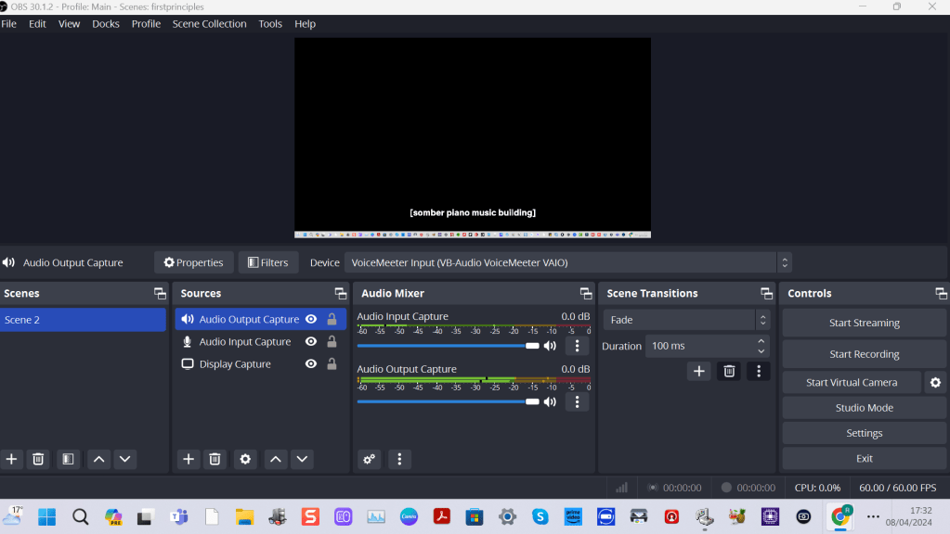Screen dimensions: 950x534
Task: Move source up arrow in Sources panel
Action: click(276, 459)
